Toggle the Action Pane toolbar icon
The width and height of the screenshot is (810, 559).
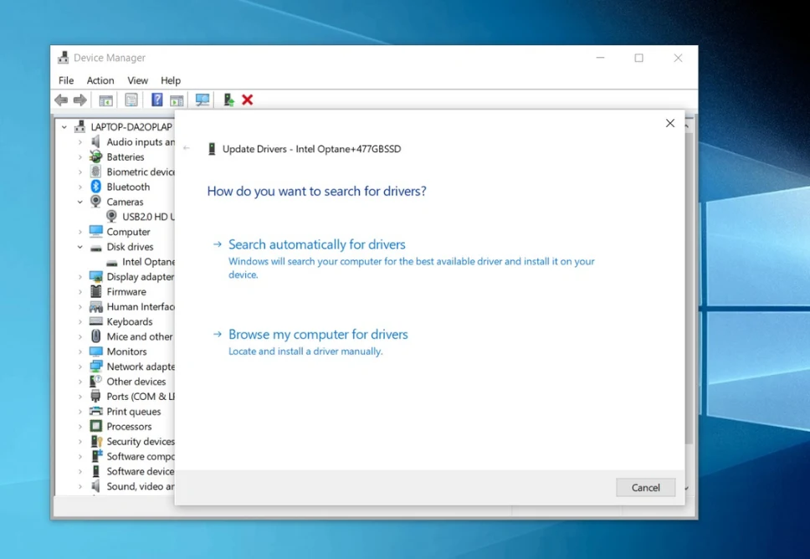[177, 100]
